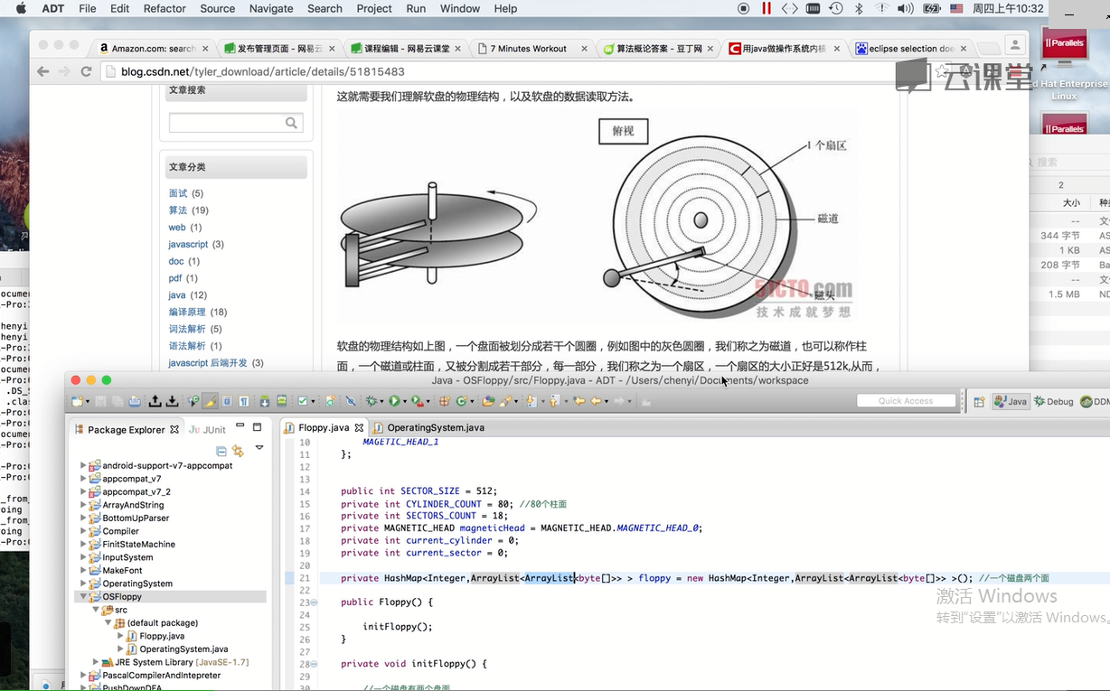
Task: Toggle Mark Occurrences highlighter in toolbar
Action: 210,401
